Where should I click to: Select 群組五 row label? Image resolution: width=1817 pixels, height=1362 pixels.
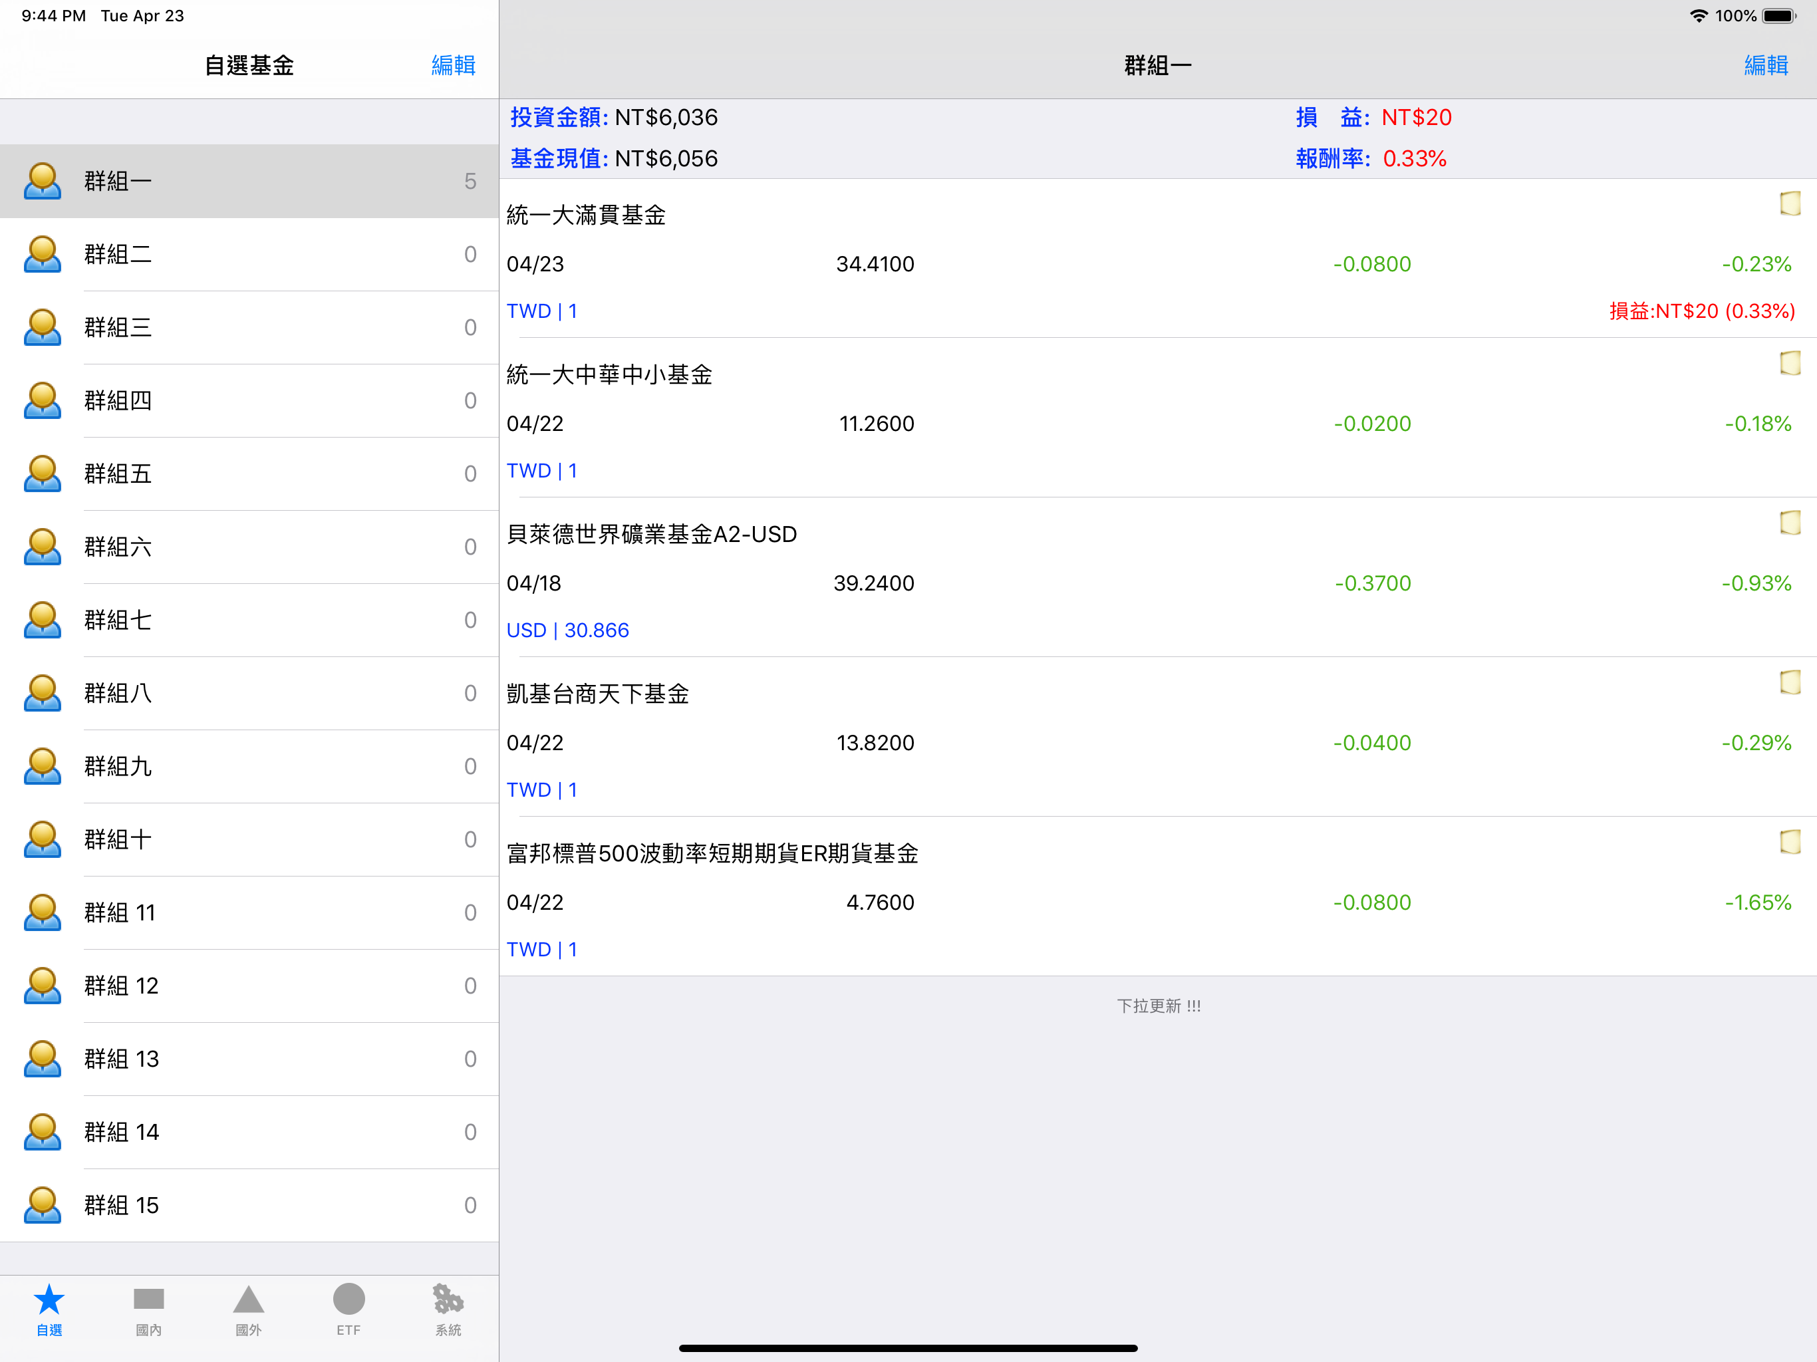[118, 473]
